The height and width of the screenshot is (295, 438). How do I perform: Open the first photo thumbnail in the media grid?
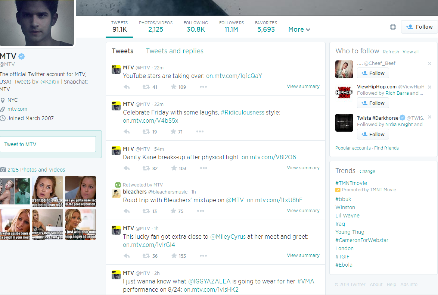click(x=15, y=191)
